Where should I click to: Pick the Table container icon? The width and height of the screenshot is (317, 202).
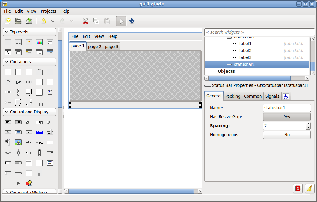pyautogui.click(x=29, y=72)
